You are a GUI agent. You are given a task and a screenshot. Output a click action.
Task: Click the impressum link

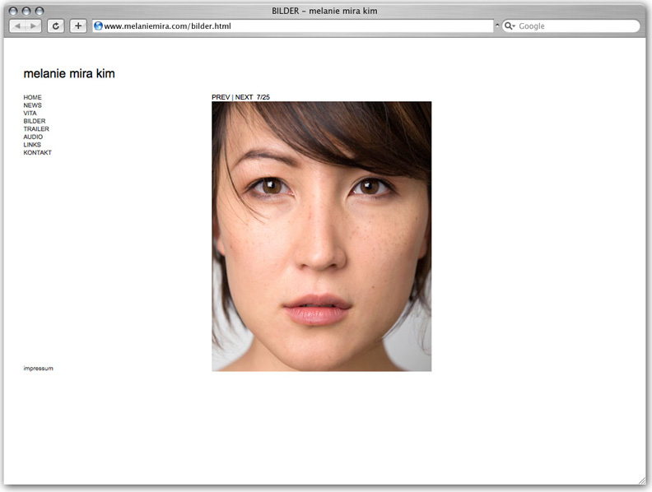click(38, 368)
